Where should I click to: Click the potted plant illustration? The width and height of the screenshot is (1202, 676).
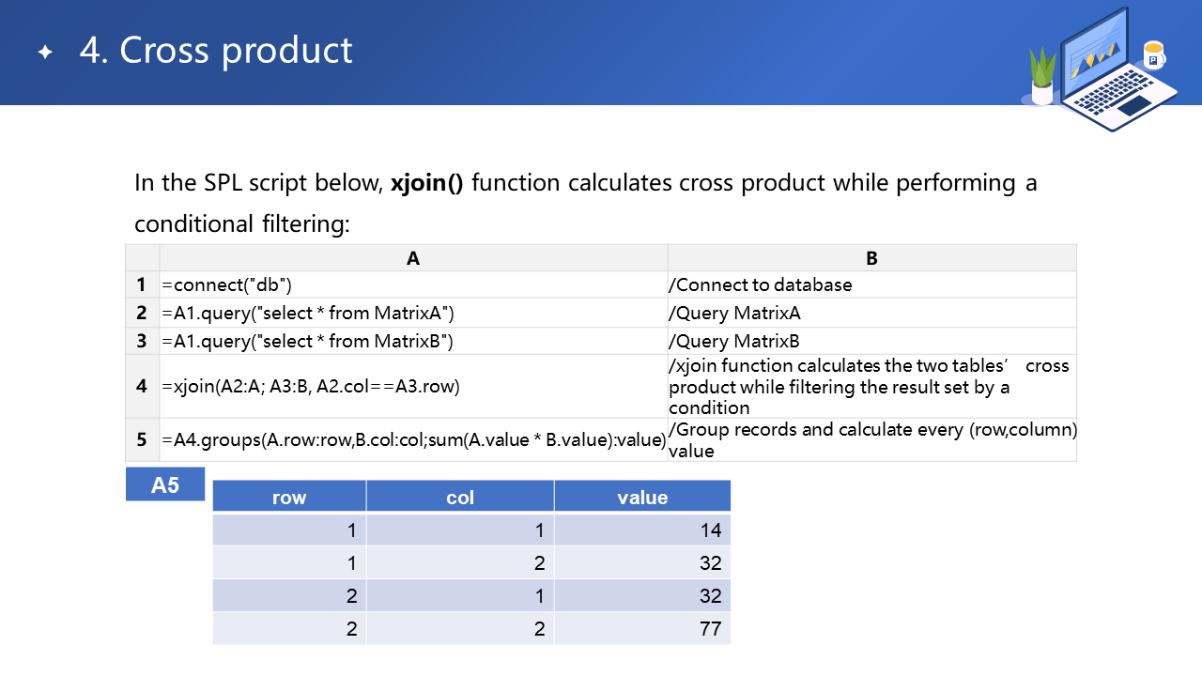(1042, 77)
